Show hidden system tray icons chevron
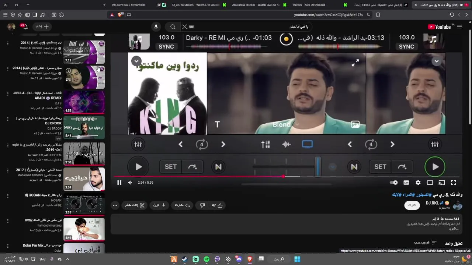This screenshot has width=472, height=265. click(x=67, y=259)
